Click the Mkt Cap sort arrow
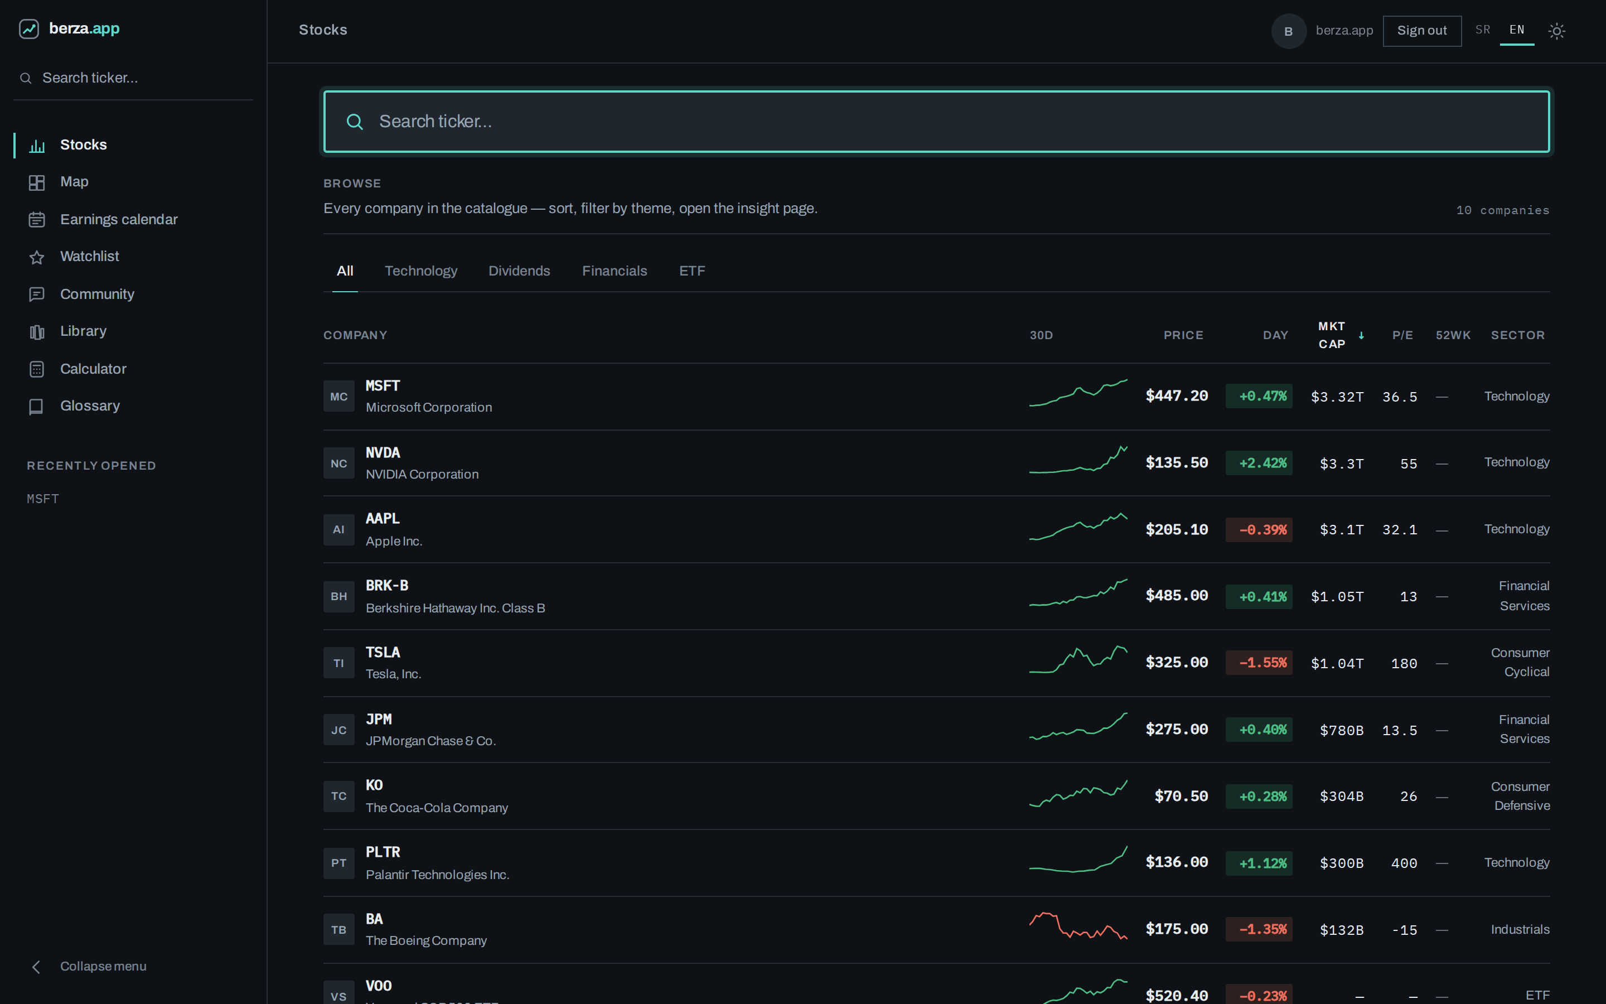1606x1004 pixels. point(1361,335)
